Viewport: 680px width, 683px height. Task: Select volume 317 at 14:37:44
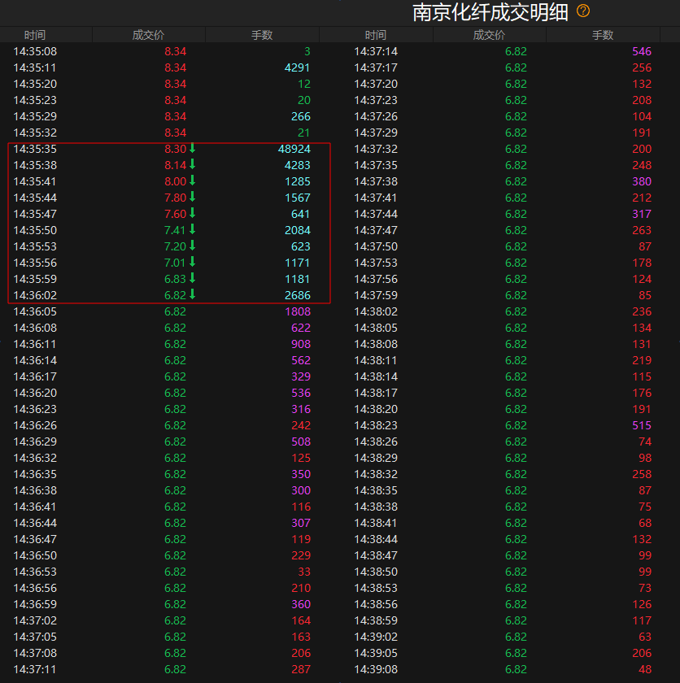click(x=642, y=214)
